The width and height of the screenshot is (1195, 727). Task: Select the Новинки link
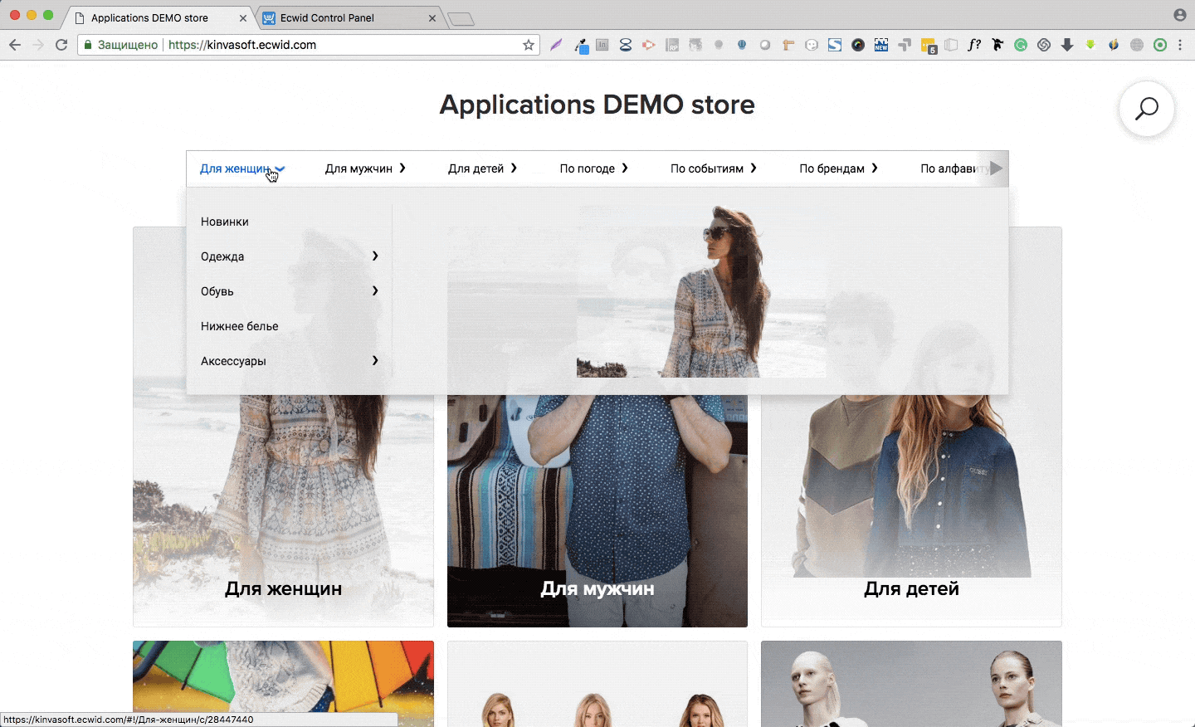[225, 222]
